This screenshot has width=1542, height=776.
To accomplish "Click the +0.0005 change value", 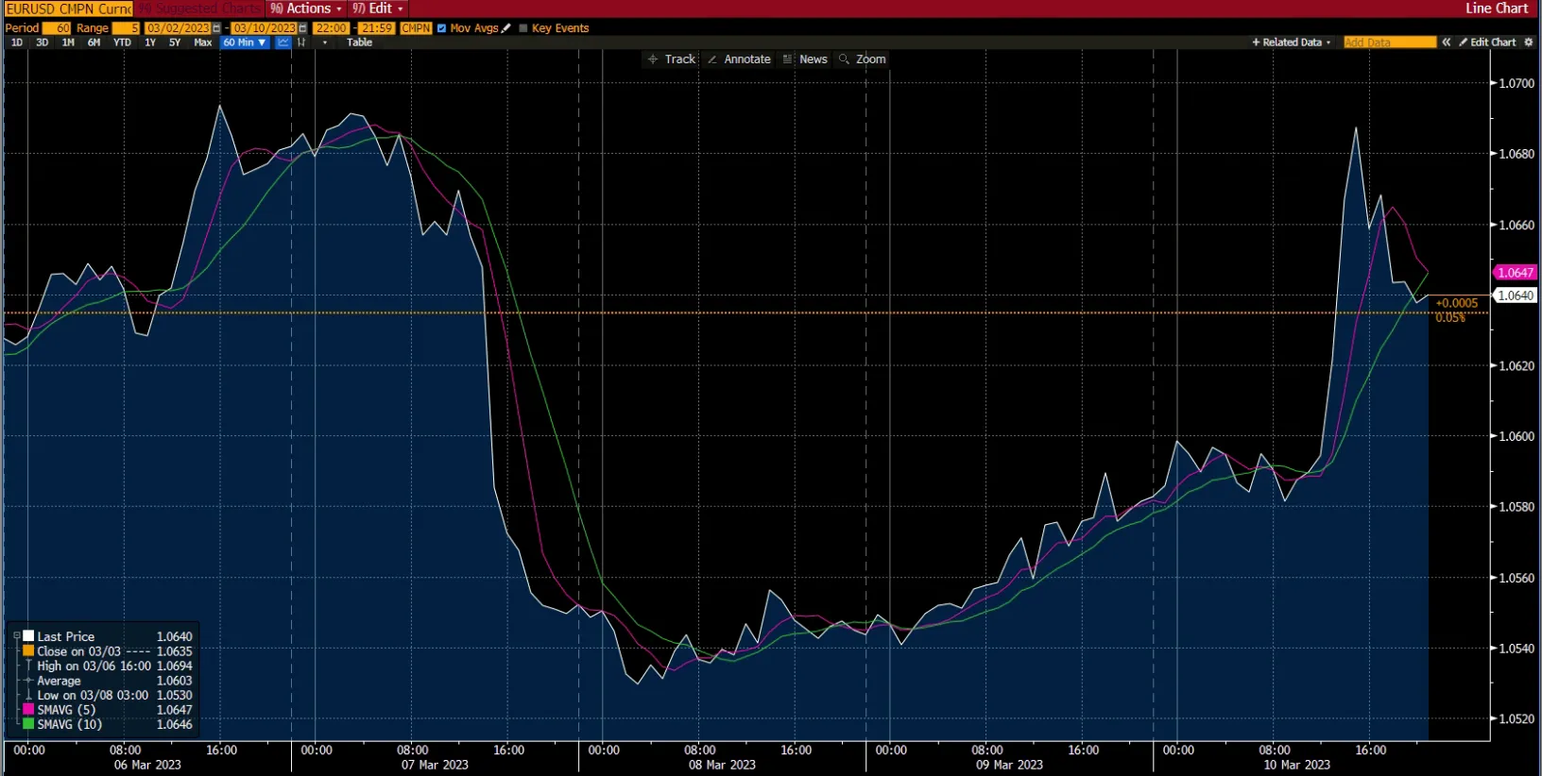I will [x=1456, y=303].
